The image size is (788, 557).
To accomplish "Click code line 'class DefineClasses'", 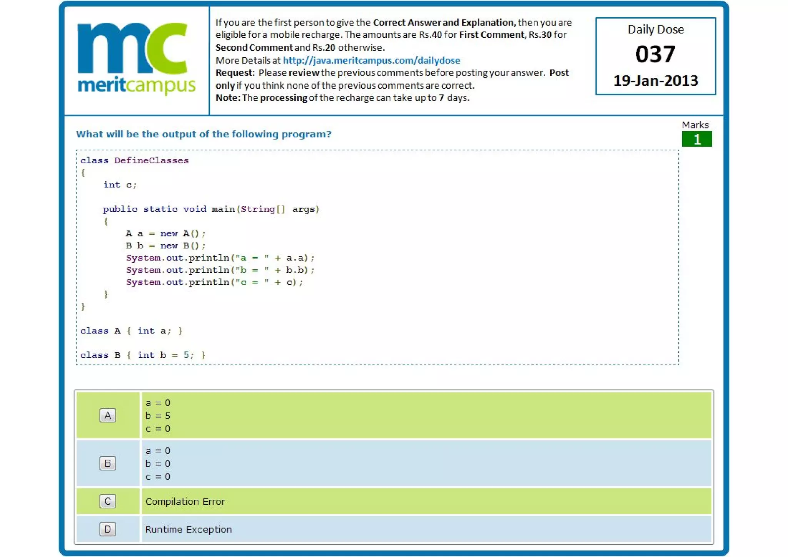I will [134, 160].
